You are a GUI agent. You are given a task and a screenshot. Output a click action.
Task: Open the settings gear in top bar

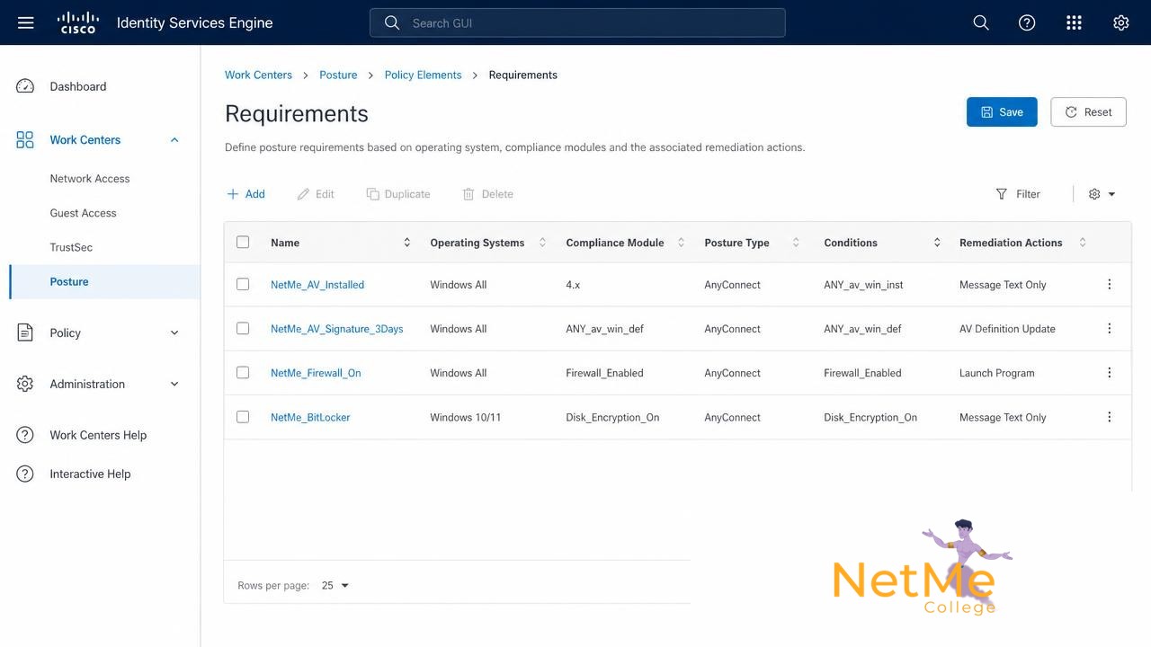coord(1120,22)
